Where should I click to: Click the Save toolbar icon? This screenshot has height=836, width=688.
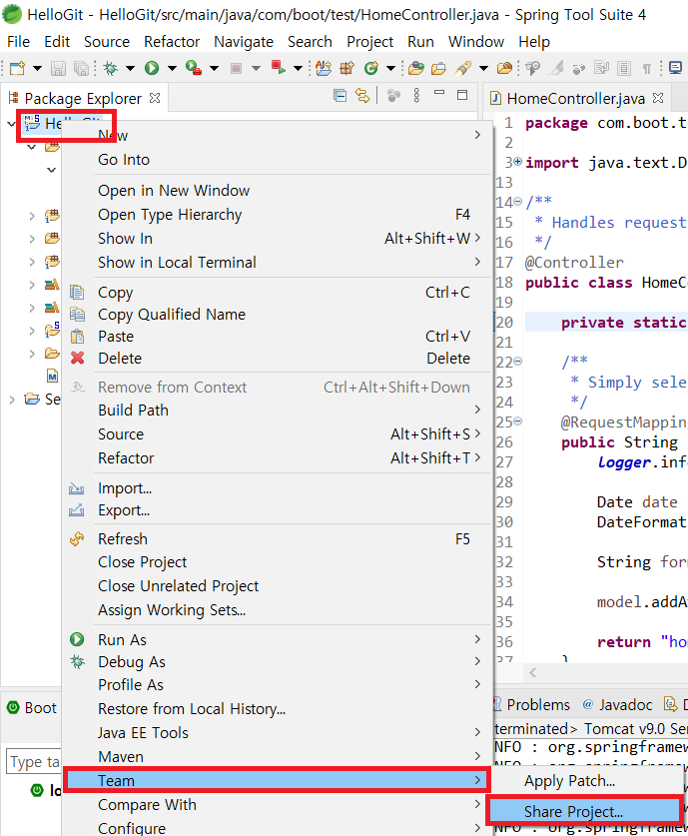point(58,68)
